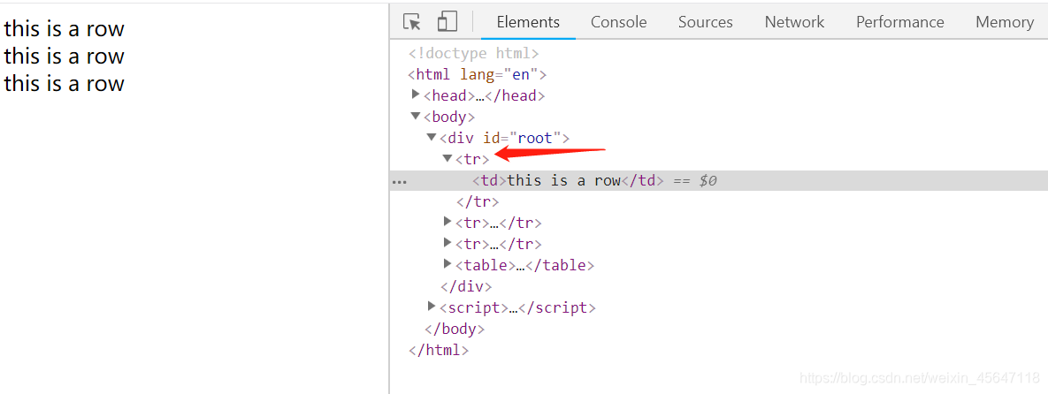This screenshot has height=394, width=1048.
Task: Expand the table element node
Action: (x=448, y=264)
